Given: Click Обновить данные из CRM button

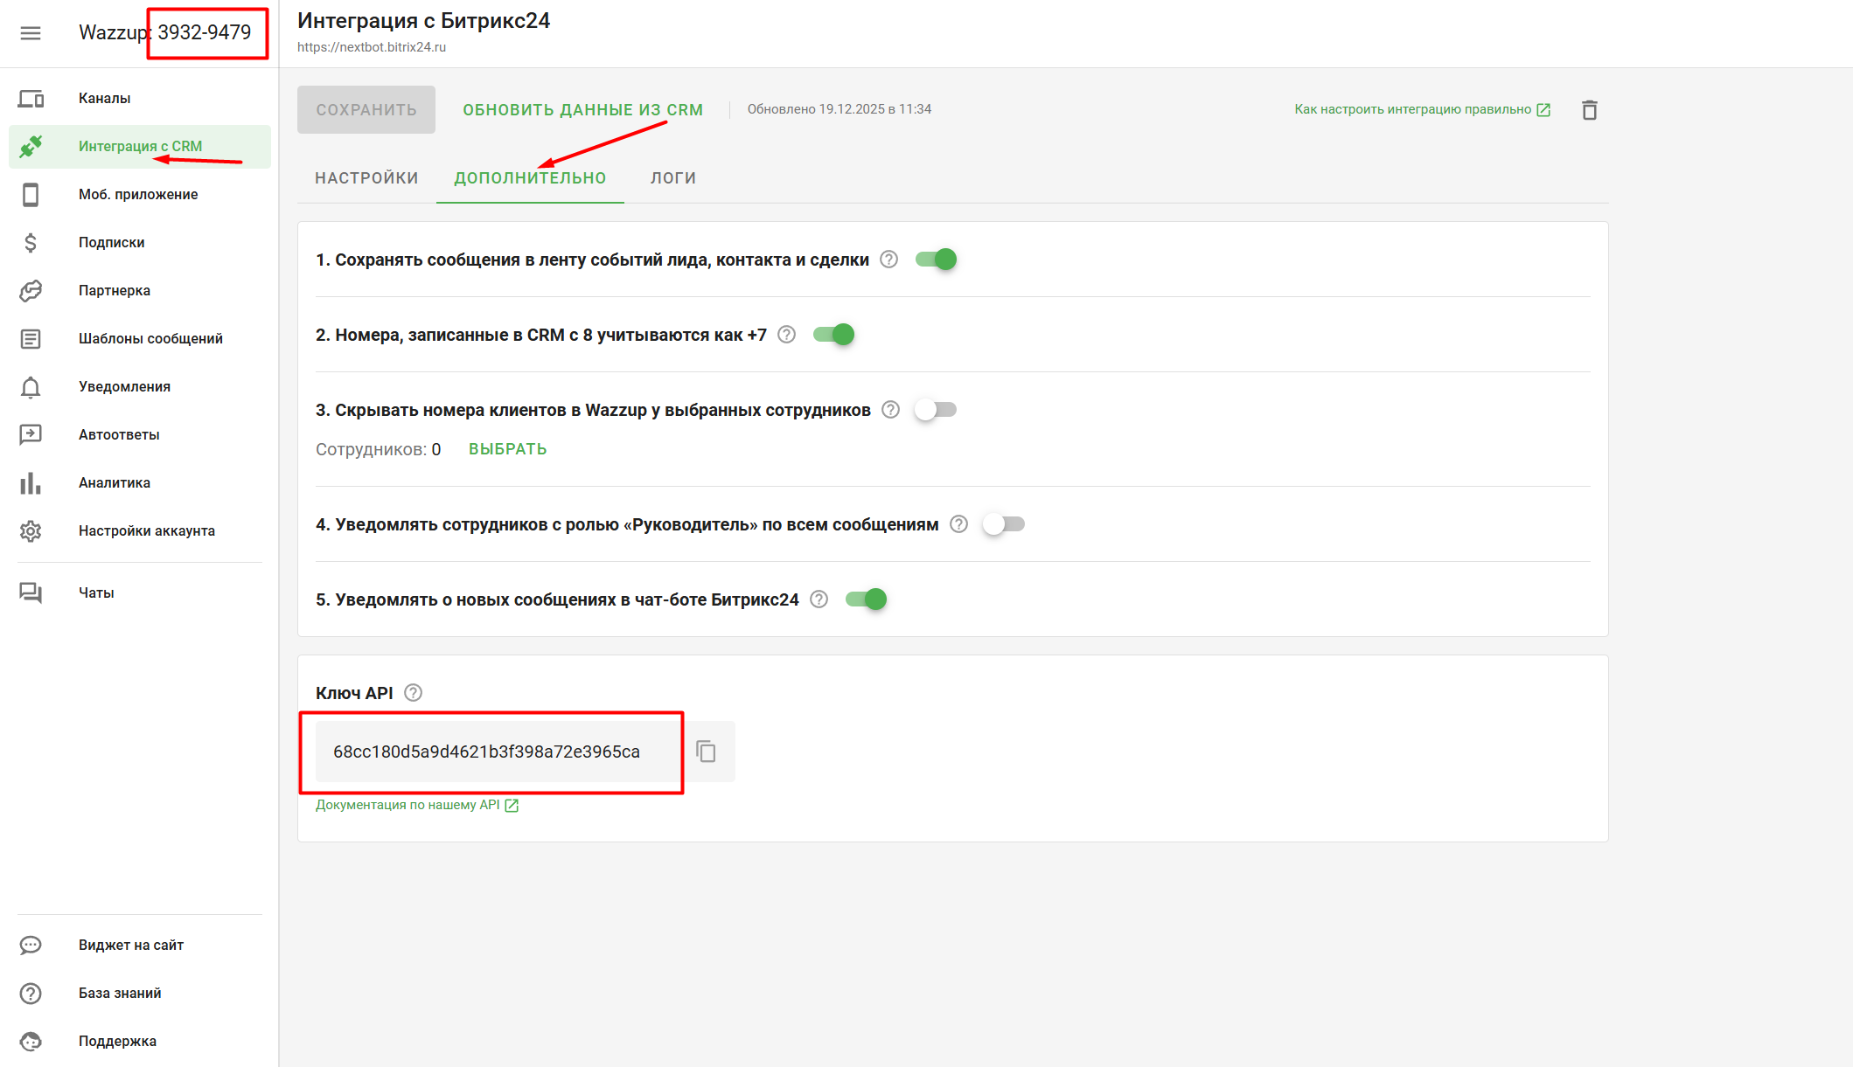Looking at the screenshot, I should pyautogui.click(x=582, y=110).
